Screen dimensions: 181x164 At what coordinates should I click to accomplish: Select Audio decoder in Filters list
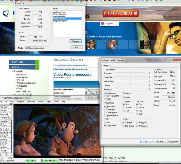[x=59, y=16]
